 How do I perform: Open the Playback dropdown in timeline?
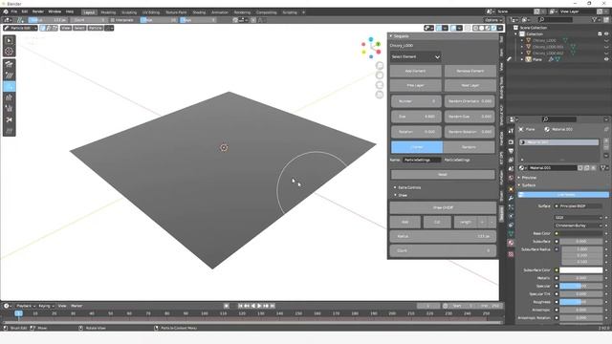[x=26, y=306]
